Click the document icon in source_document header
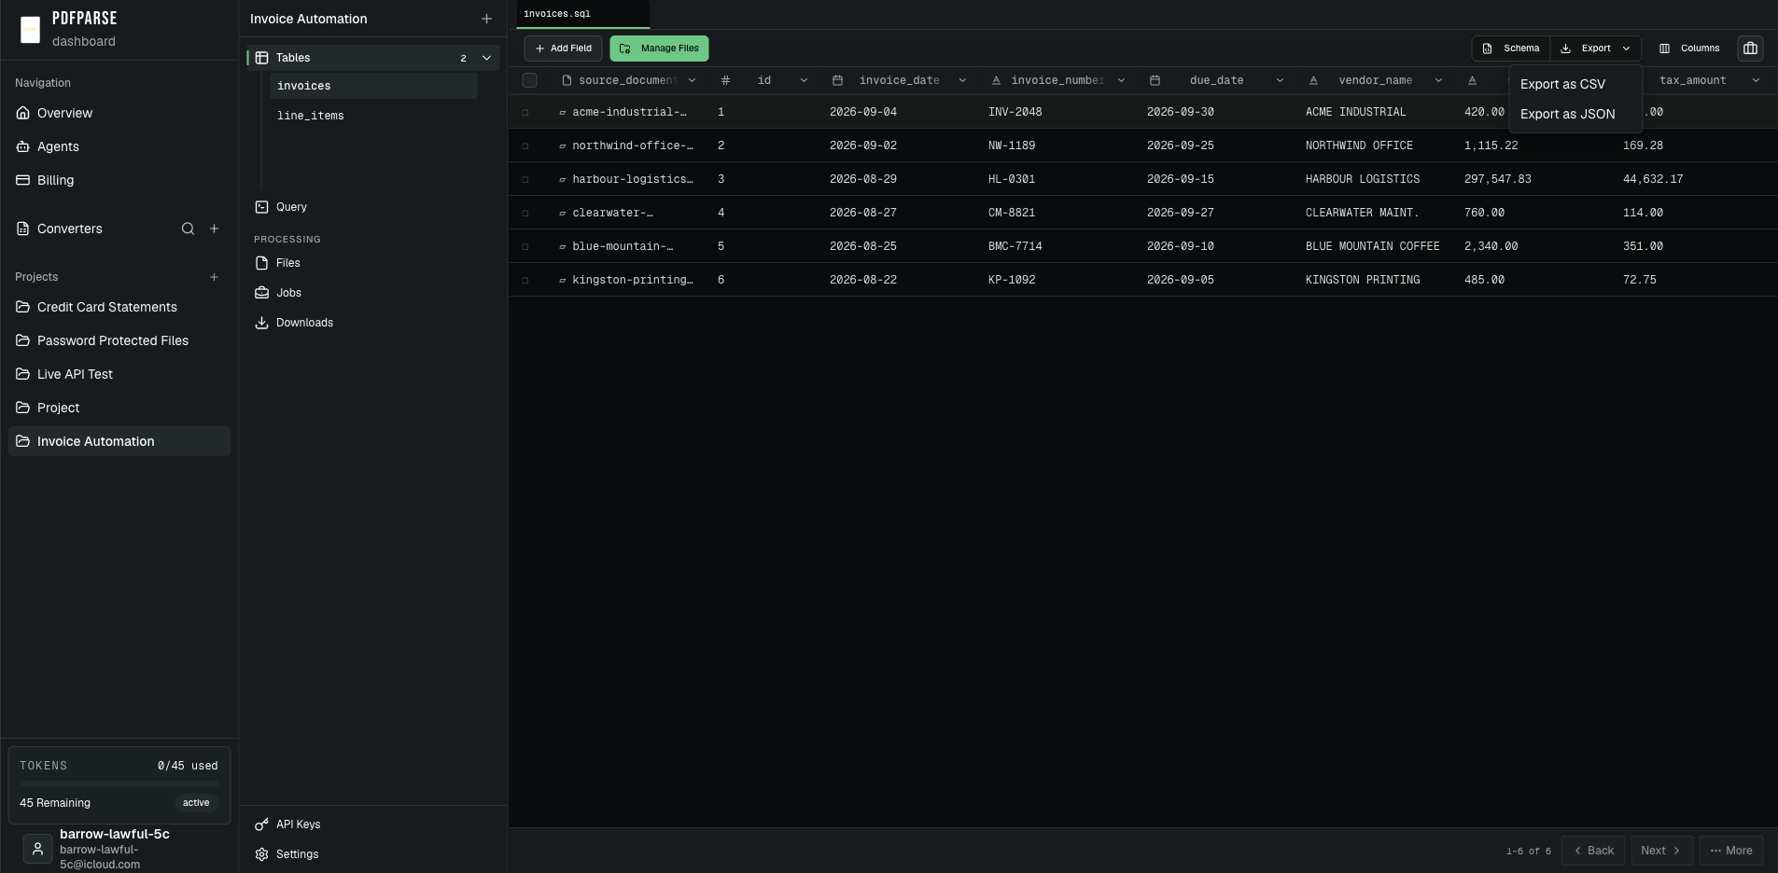This screenshot has width=1778, height=873. pyautogui.click(x=567, y=80)
